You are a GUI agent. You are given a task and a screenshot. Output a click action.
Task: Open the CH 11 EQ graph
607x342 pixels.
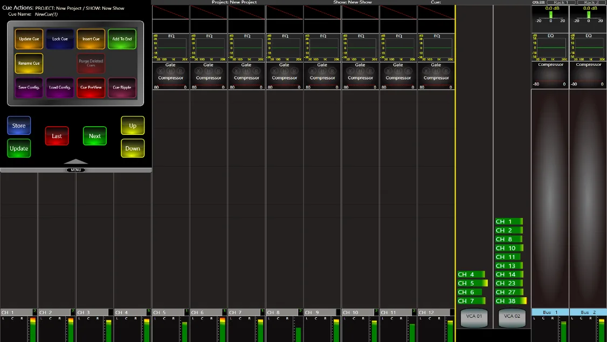click(398, 47)
